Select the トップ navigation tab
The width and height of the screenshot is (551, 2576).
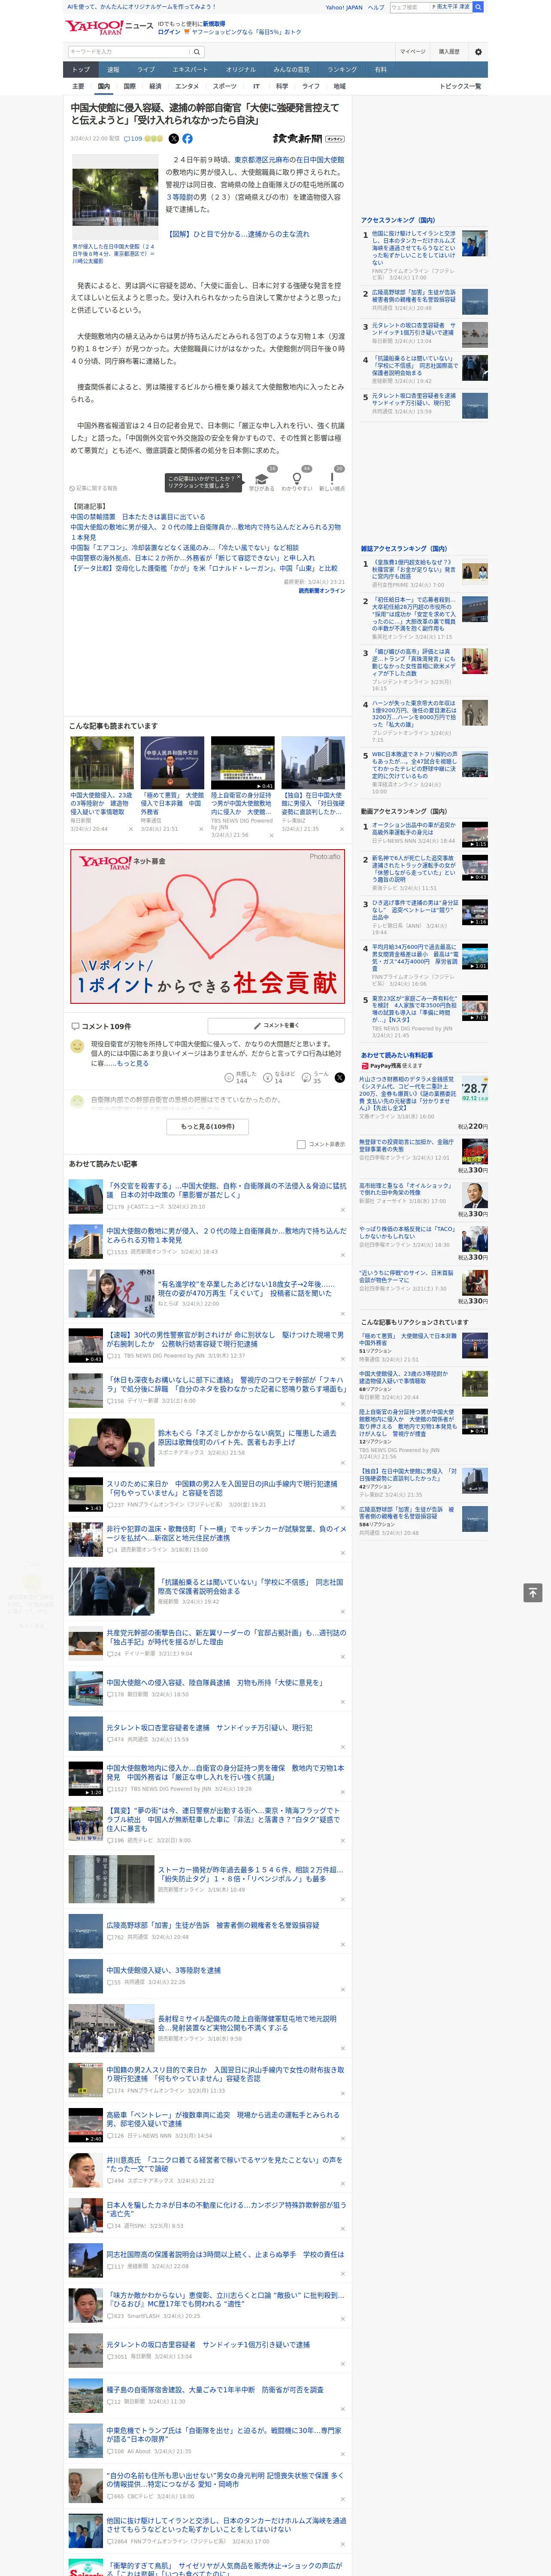[81, 70]
